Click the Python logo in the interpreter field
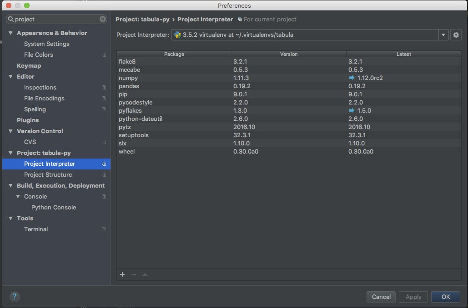 [177, 35]
